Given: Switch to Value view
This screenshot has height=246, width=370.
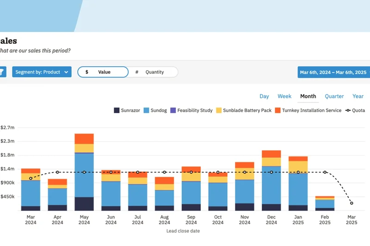Looking at the screenshot, I should point(103,72).
